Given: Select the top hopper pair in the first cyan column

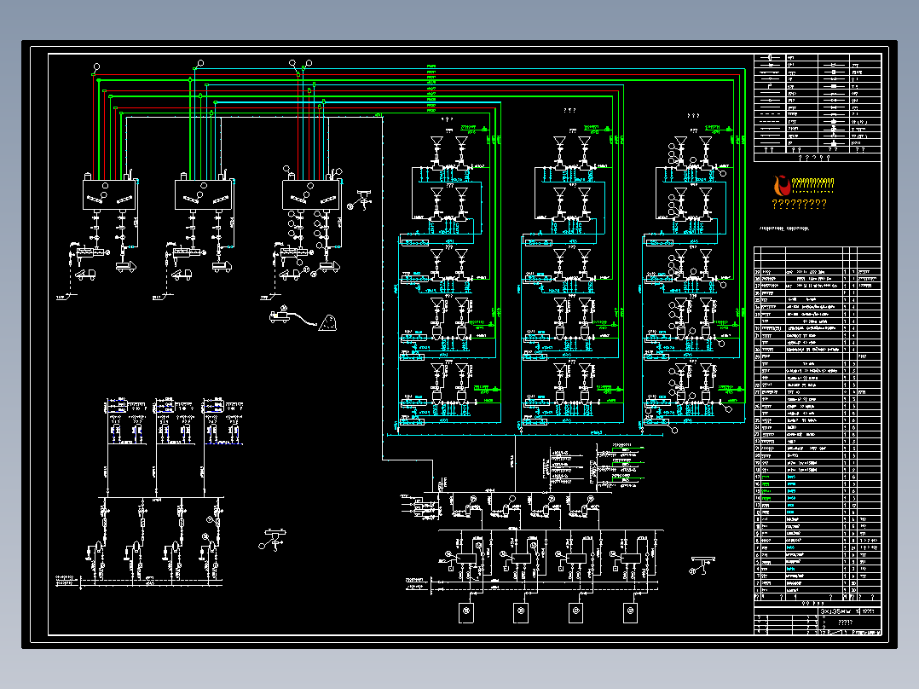Looking at the screenshot, I should pos(449,153).
